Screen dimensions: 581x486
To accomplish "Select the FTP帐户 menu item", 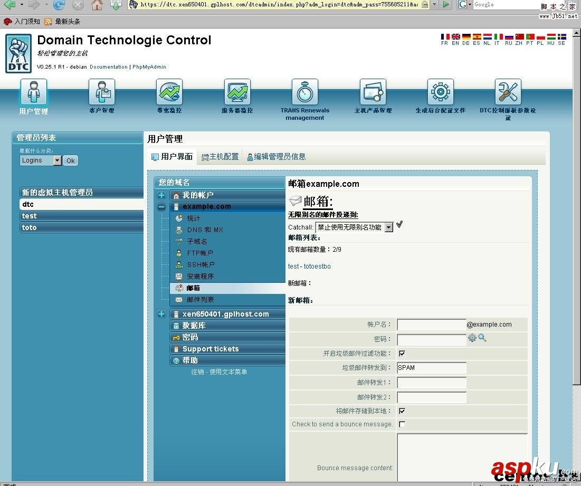I will 199,253.
